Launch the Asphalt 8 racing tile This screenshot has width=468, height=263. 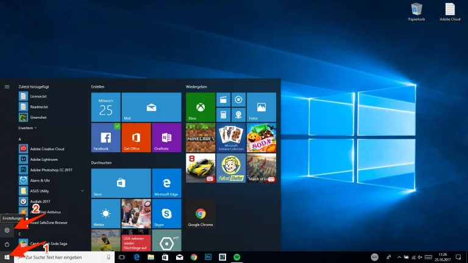point(200,168)
